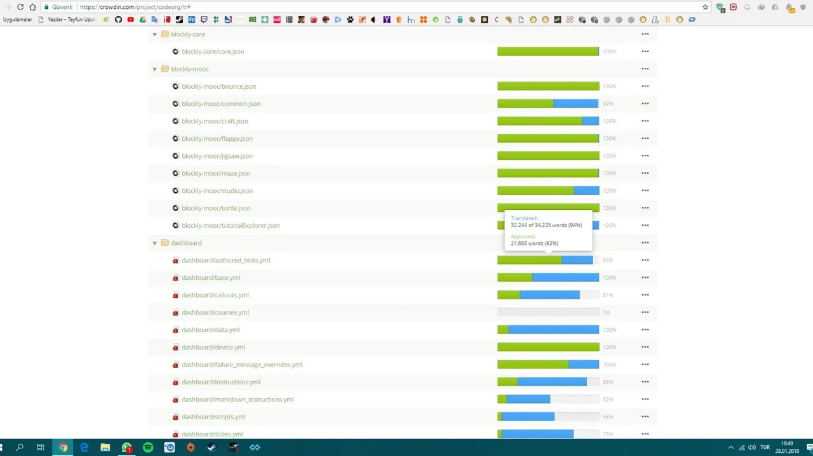The width and height of the screenshot is (813, 456).
Task: Open dashboard/base.yml
Action: coord(211,278)
